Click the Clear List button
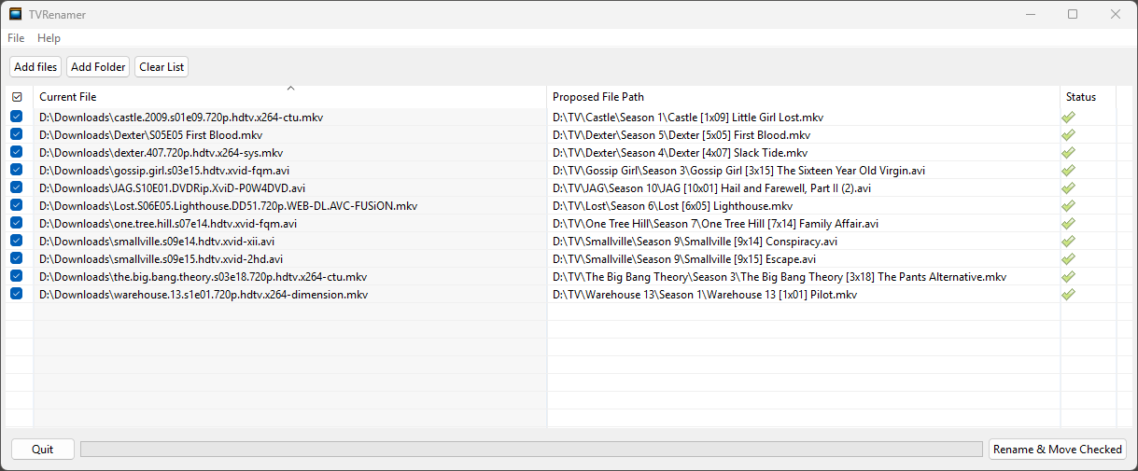Image resolution: width=1138 pixels, height=471 pixels. [x=162, y=67]
